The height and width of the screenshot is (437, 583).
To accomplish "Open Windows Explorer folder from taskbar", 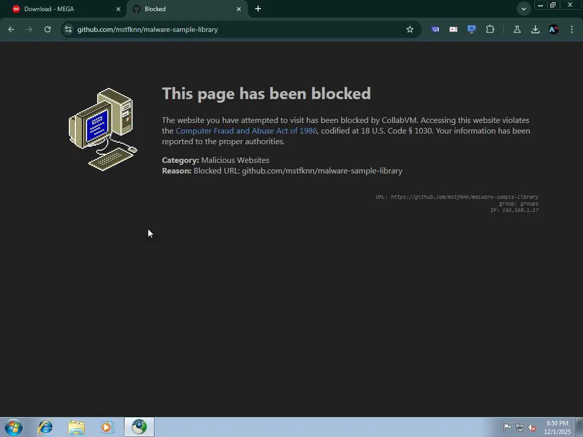I will click(76, 427).
